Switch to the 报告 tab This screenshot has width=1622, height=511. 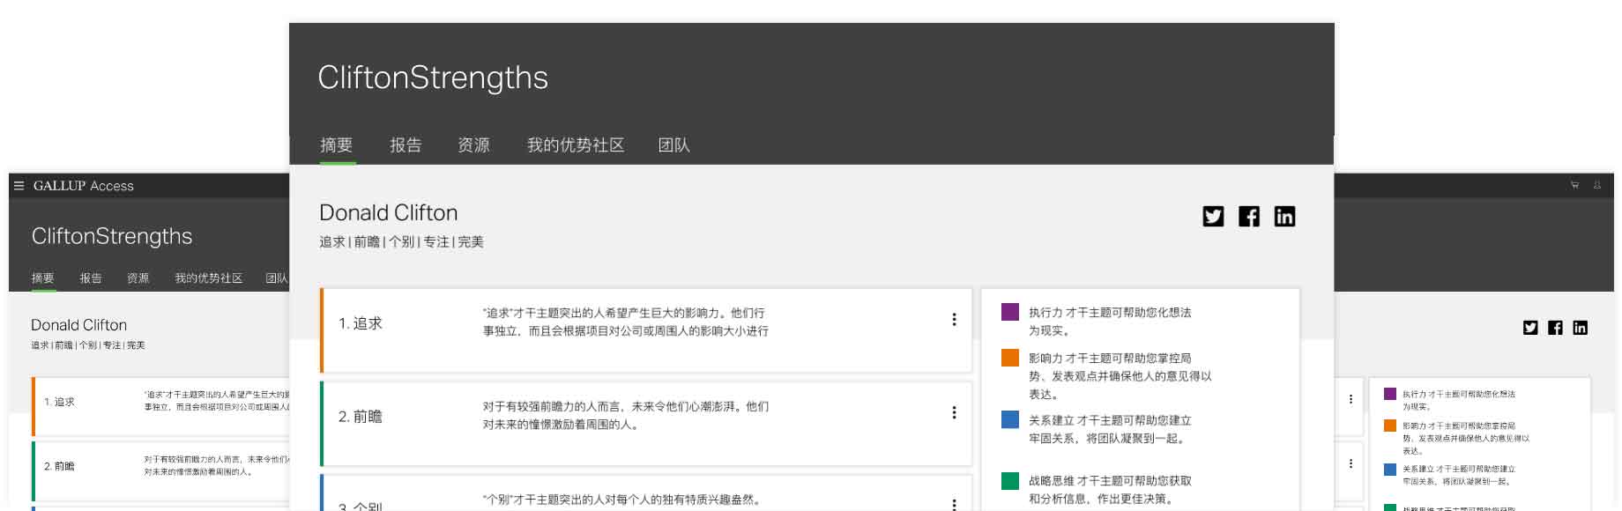pyautogui.click(x=405, y=145)
